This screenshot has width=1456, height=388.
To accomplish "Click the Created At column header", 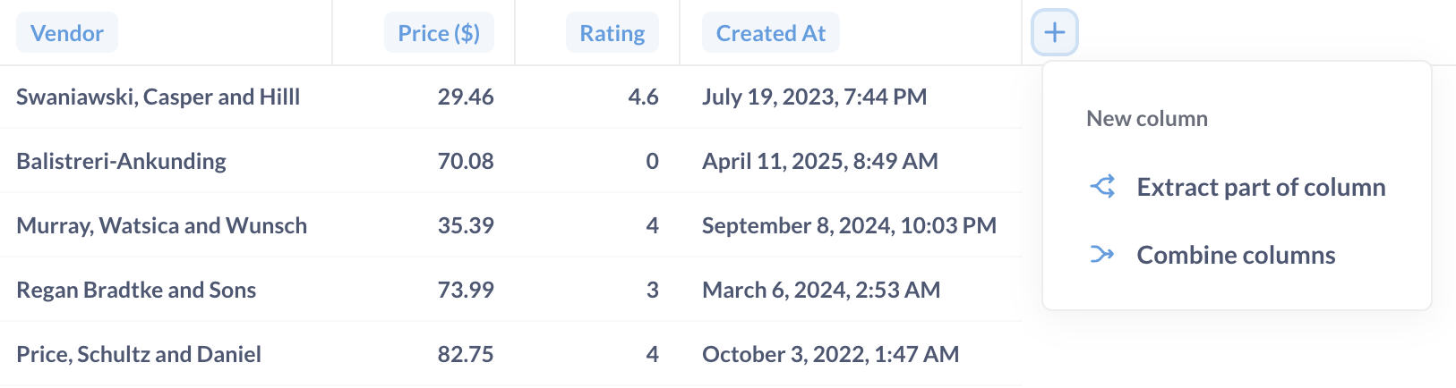I will (x=771, y=33).
